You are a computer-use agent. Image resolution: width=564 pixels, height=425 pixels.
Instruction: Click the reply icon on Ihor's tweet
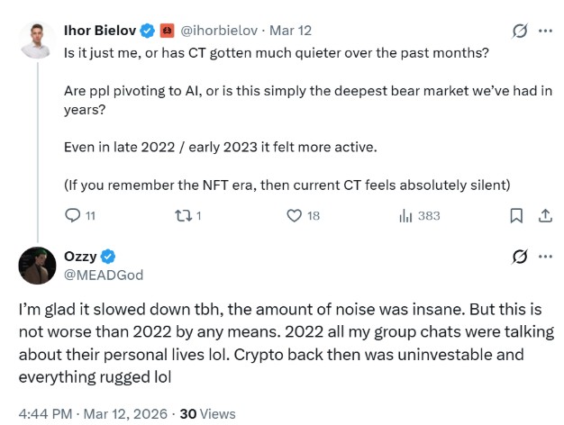click(74, 216)
